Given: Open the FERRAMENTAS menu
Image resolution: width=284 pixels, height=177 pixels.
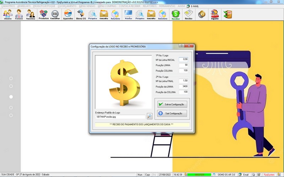Looking at the screenshot, I should pos(167,6).
